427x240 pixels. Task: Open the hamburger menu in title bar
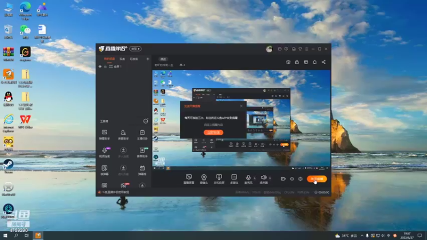click(306, 49)
